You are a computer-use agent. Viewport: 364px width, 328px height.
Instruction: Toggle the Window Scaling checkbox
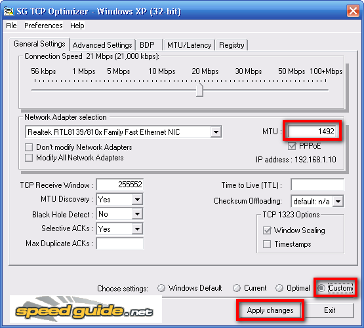click(267, 230)
